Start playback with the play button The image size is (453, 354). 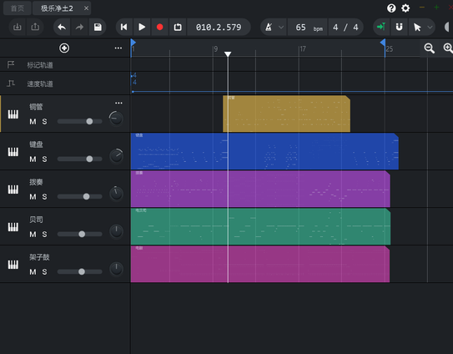click(x=142, y=28)
